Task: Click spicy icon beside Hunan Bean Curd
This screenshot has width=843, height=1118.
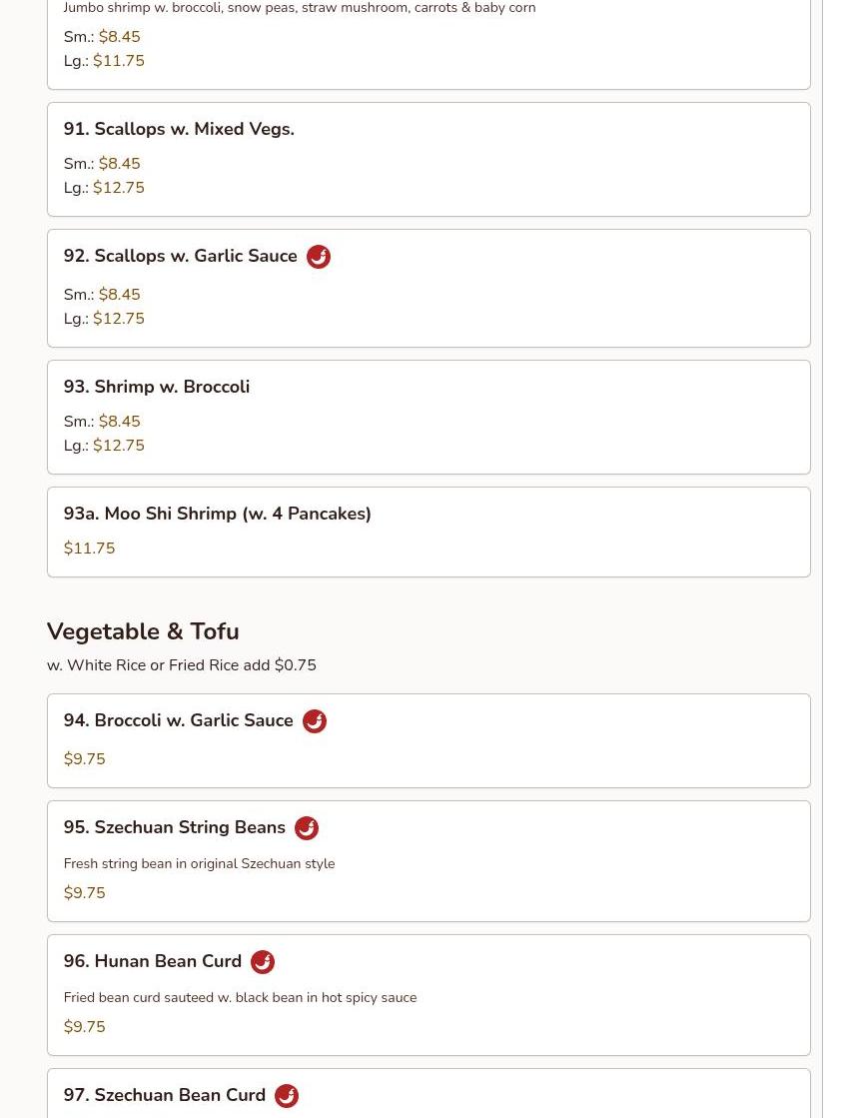Action: click(263, 962)
